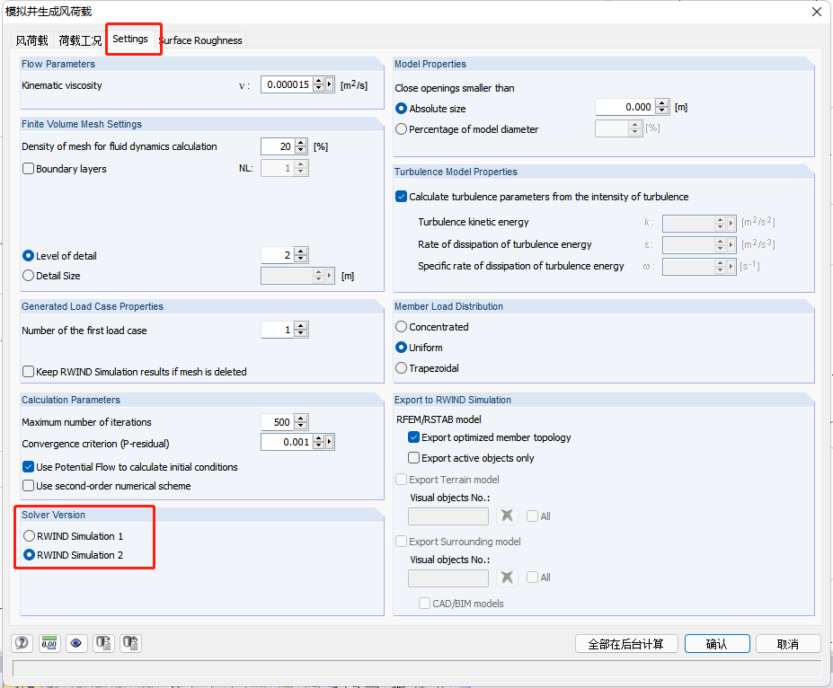Toggle Export Surrounding model checkbox

pyautogui.click(x=401, y=542)
